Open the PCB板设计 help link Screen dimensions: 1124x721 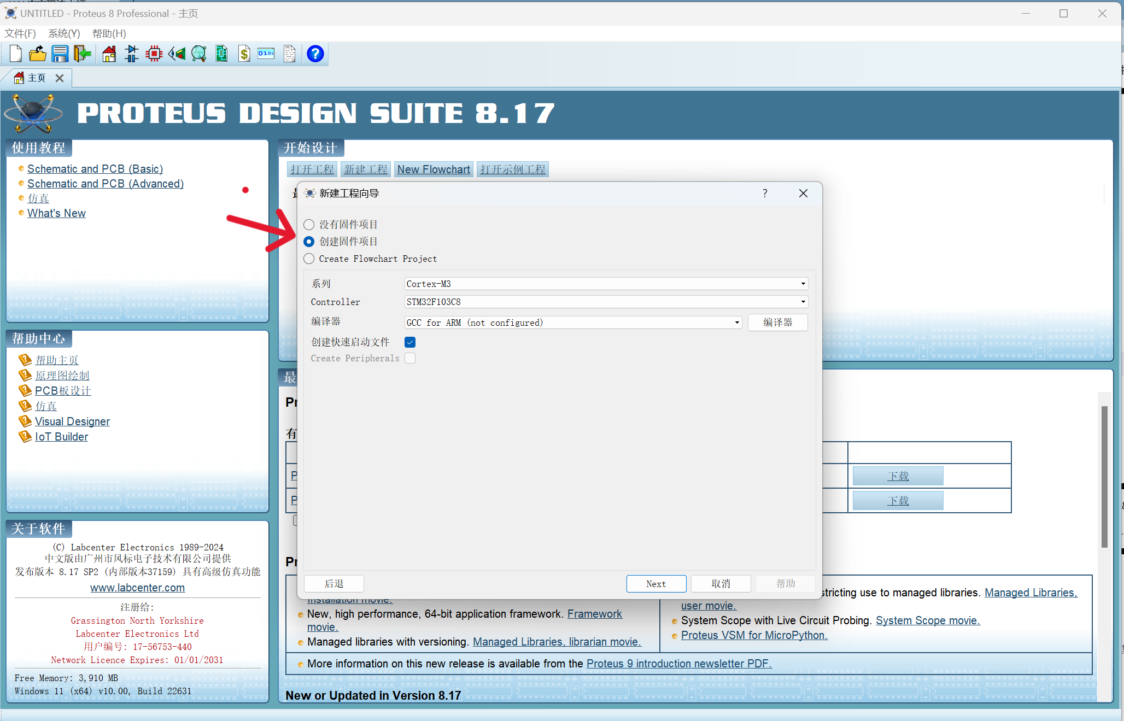[x=63, y=391]
